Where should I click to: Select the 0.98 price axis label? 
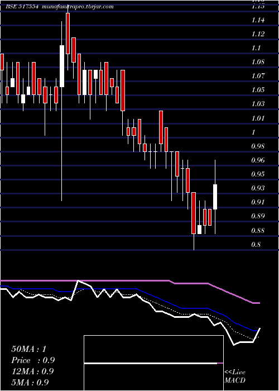pyautogui.click(x=258, y=146)
